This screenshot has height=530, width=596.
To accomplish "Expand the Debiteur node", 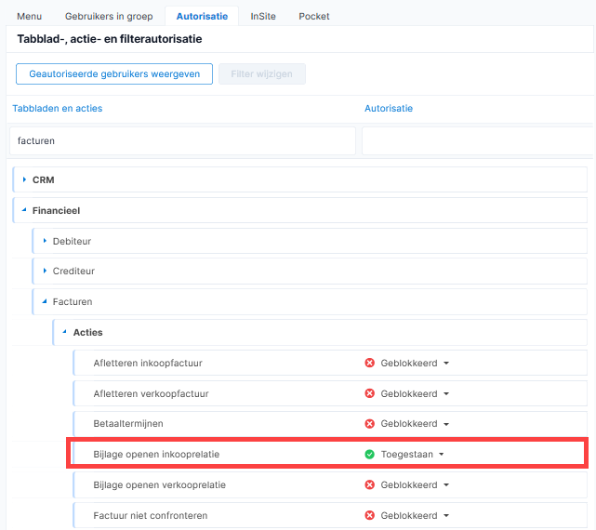I will (45, 241).
